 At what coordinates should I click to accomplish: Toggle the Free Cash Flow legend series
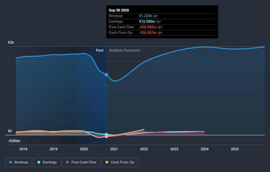pos(81,162)
